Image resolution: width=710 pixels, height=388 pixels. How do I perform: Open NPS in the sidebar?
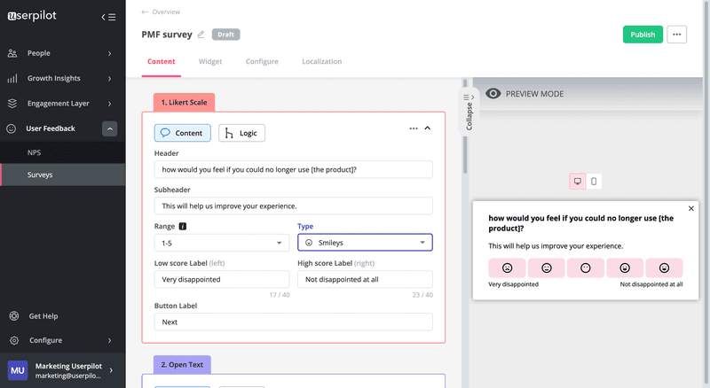click(x=62, y=152)
